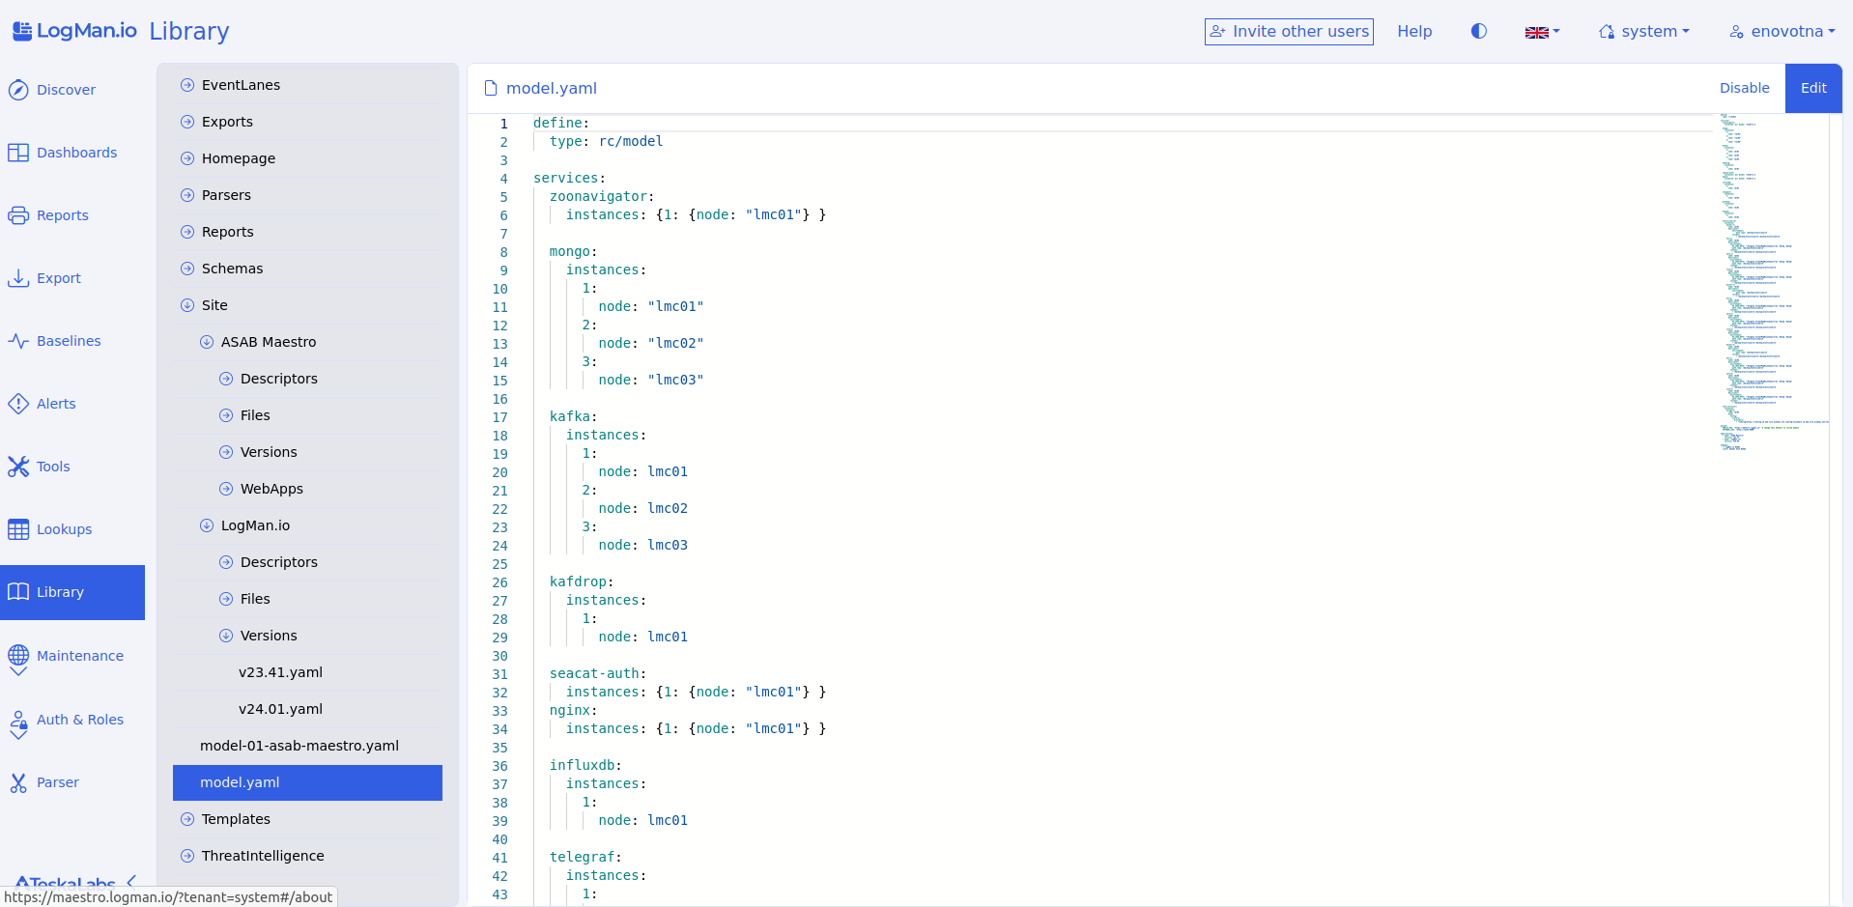The height and width of the screenshot is (907, 1853).
Task: Open Export via the download icon
Action: tap(18, 278)
